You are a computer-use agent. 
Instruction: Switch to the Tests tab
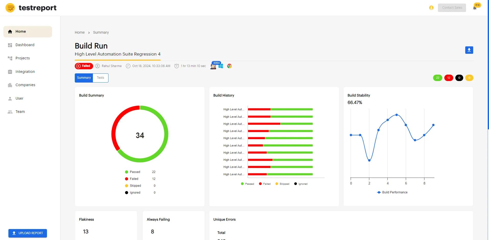point(101,78)
